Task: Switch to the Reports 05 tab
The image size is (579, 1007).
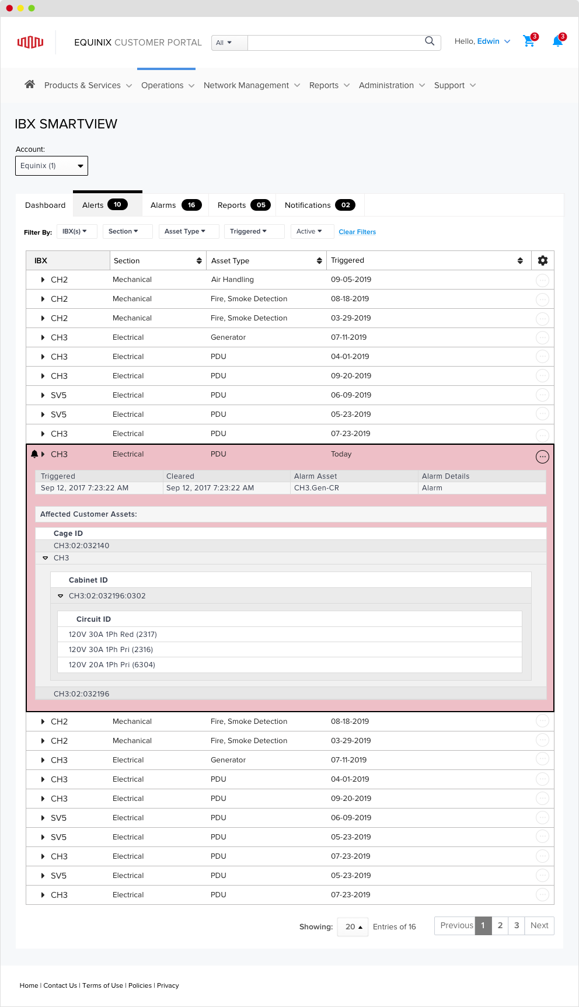Action: (243, 205)
